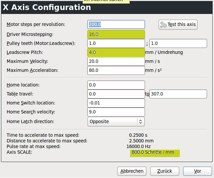Click the Table travel start field
This screenshot has width=214, height=178.
pos(116,94)
